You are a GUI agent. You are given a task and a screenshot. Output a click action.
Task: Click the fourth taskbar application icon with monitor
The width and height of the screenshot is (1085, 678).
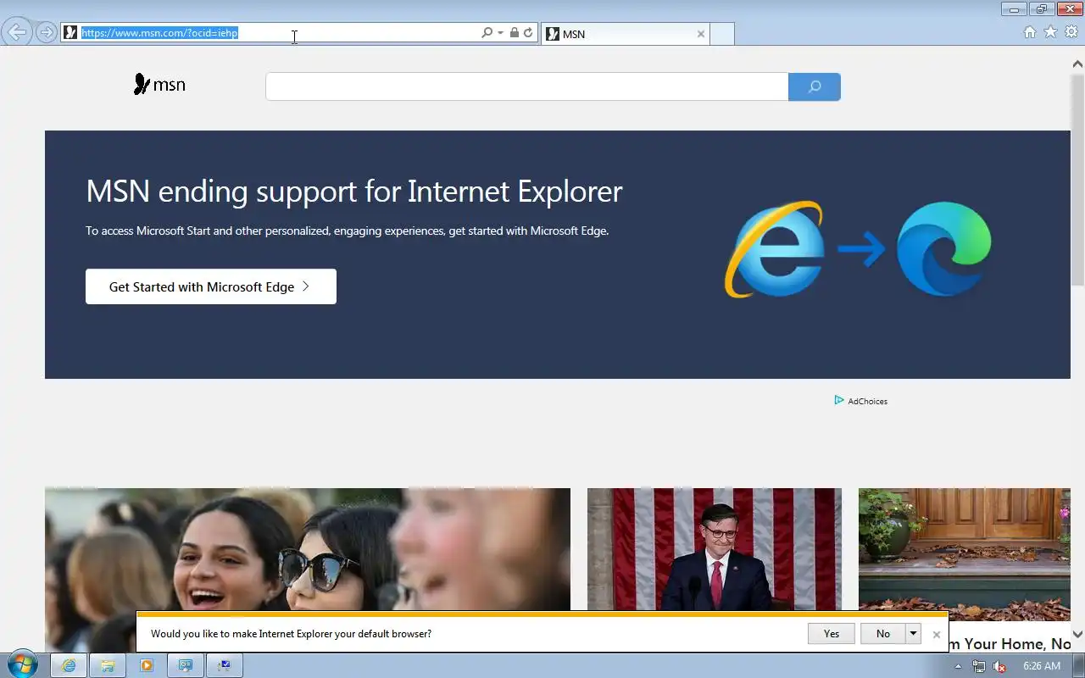(186, 665)
